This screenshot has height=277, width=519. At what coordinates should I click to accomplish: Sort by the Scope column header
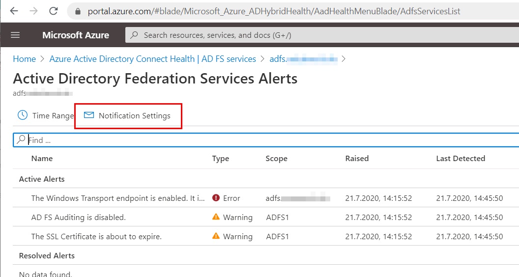276,159
